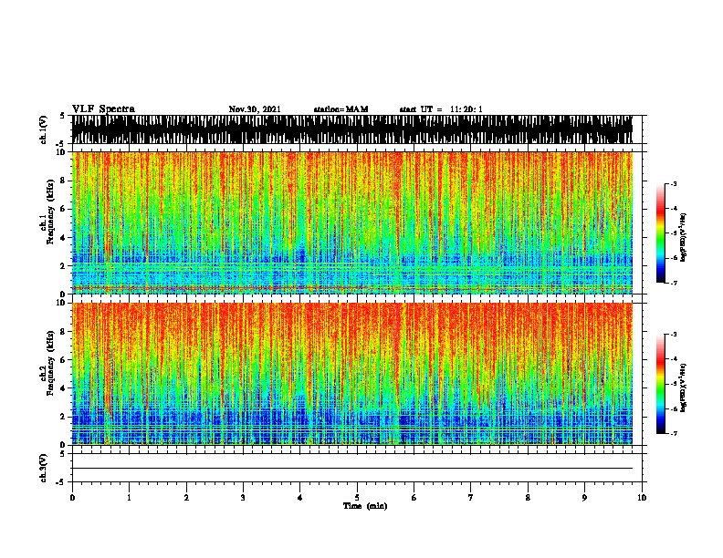Click time axis tick label '1'

point(130,498)
